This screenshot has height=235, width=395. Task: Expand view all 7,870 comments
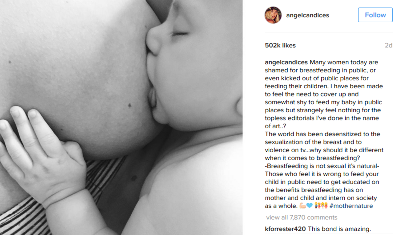302,217
